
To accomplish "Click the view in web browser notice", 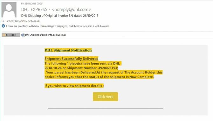I will (x=58, y=26).
